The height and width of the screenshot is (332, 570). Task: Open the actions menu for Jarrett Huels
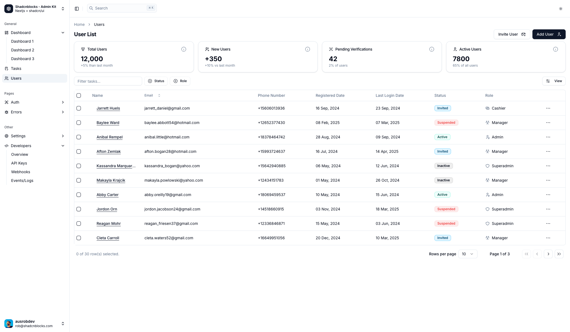[x=548, y=108]
